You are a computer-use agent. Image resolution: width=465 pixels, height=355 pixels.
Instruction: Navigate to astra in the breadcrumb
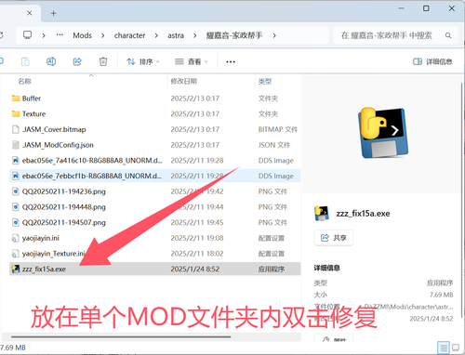pyautogui.click(x=176, y=35)
